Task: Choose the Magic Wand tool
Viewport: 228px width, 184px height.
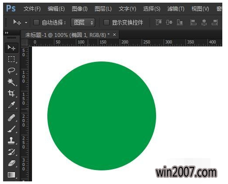Action: [11, 82]
